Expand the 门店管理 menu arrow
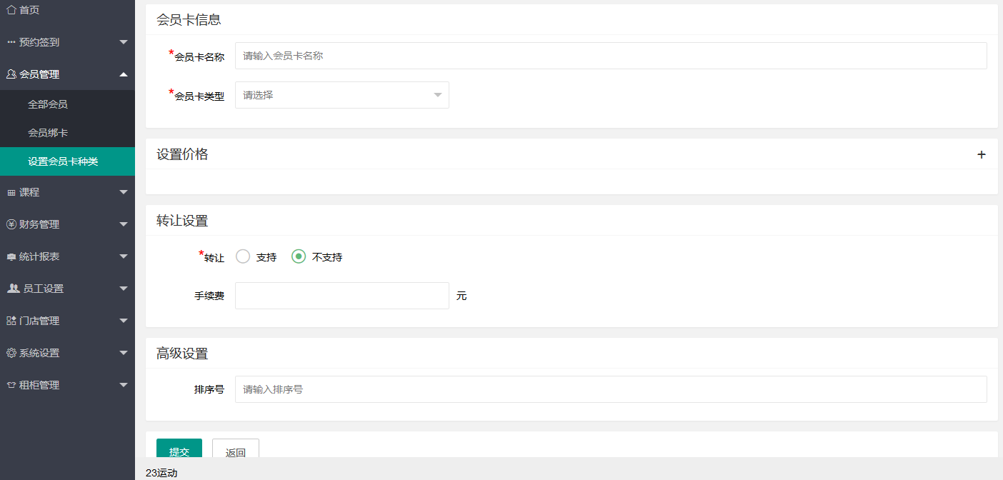Image resolution: width=1003 pixels, height=480 pixels. click(x=124, y=321)
